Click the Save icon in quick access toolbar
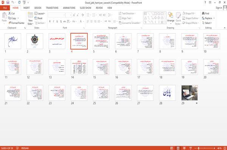This screenshot has width=227, height=150. (8, 2)
